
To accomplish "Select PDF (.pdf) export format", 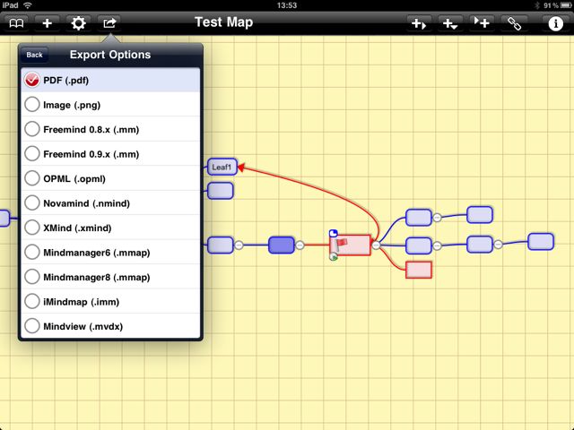I will (x=110, y=80).
